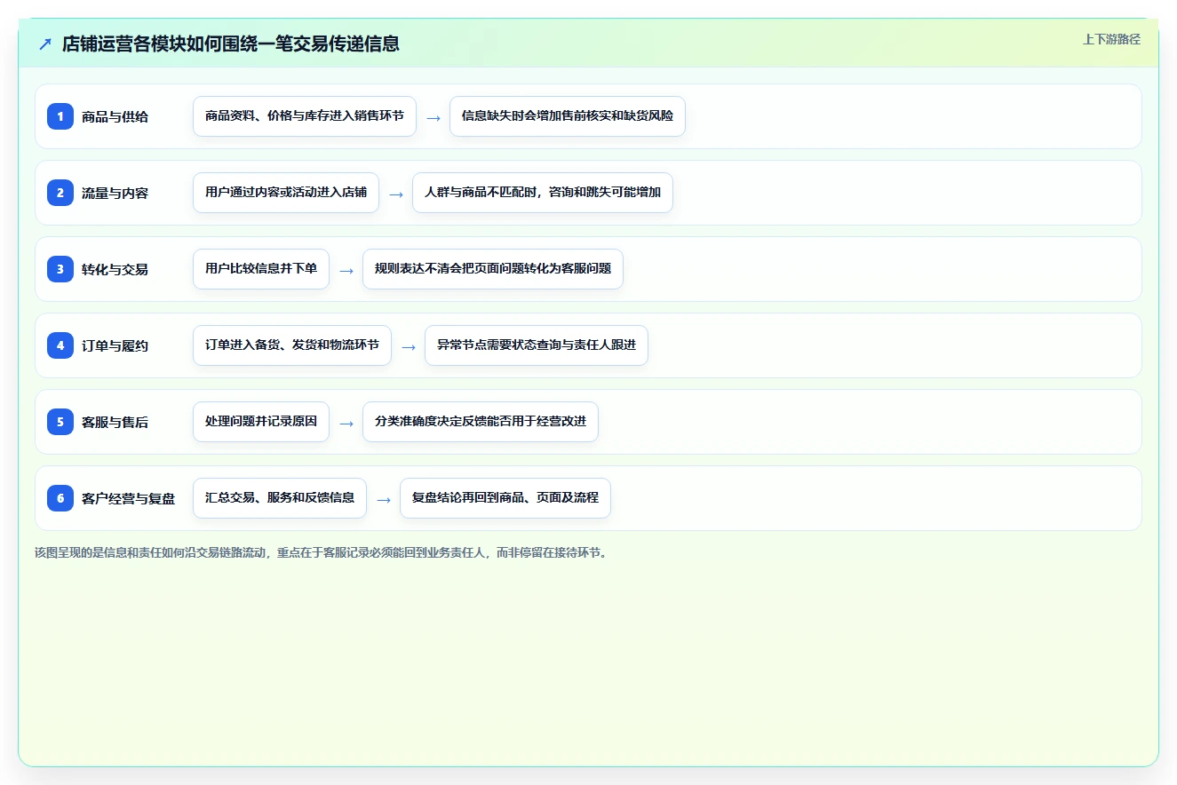
Task: Select the 客户经营与复盘 row label
Action: [x=129, y=498]
